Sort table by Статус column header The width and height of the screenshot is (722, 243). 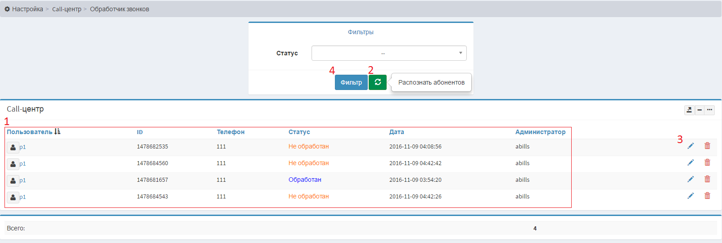click(299, 132)
